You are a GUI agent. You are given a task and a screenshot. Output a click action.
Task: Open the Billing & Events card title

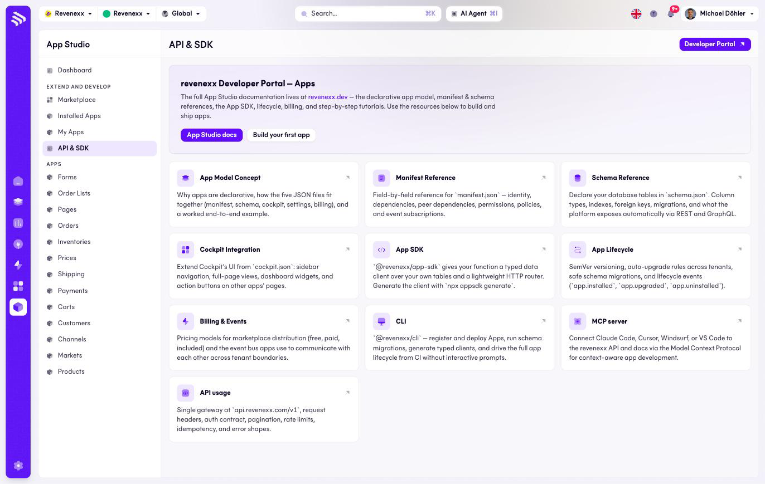[223, 321]
